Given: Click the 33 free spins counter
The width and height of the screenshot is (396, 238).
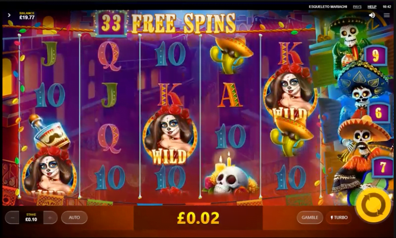Looking at the screenshot, I should click(x=111, y=23).
